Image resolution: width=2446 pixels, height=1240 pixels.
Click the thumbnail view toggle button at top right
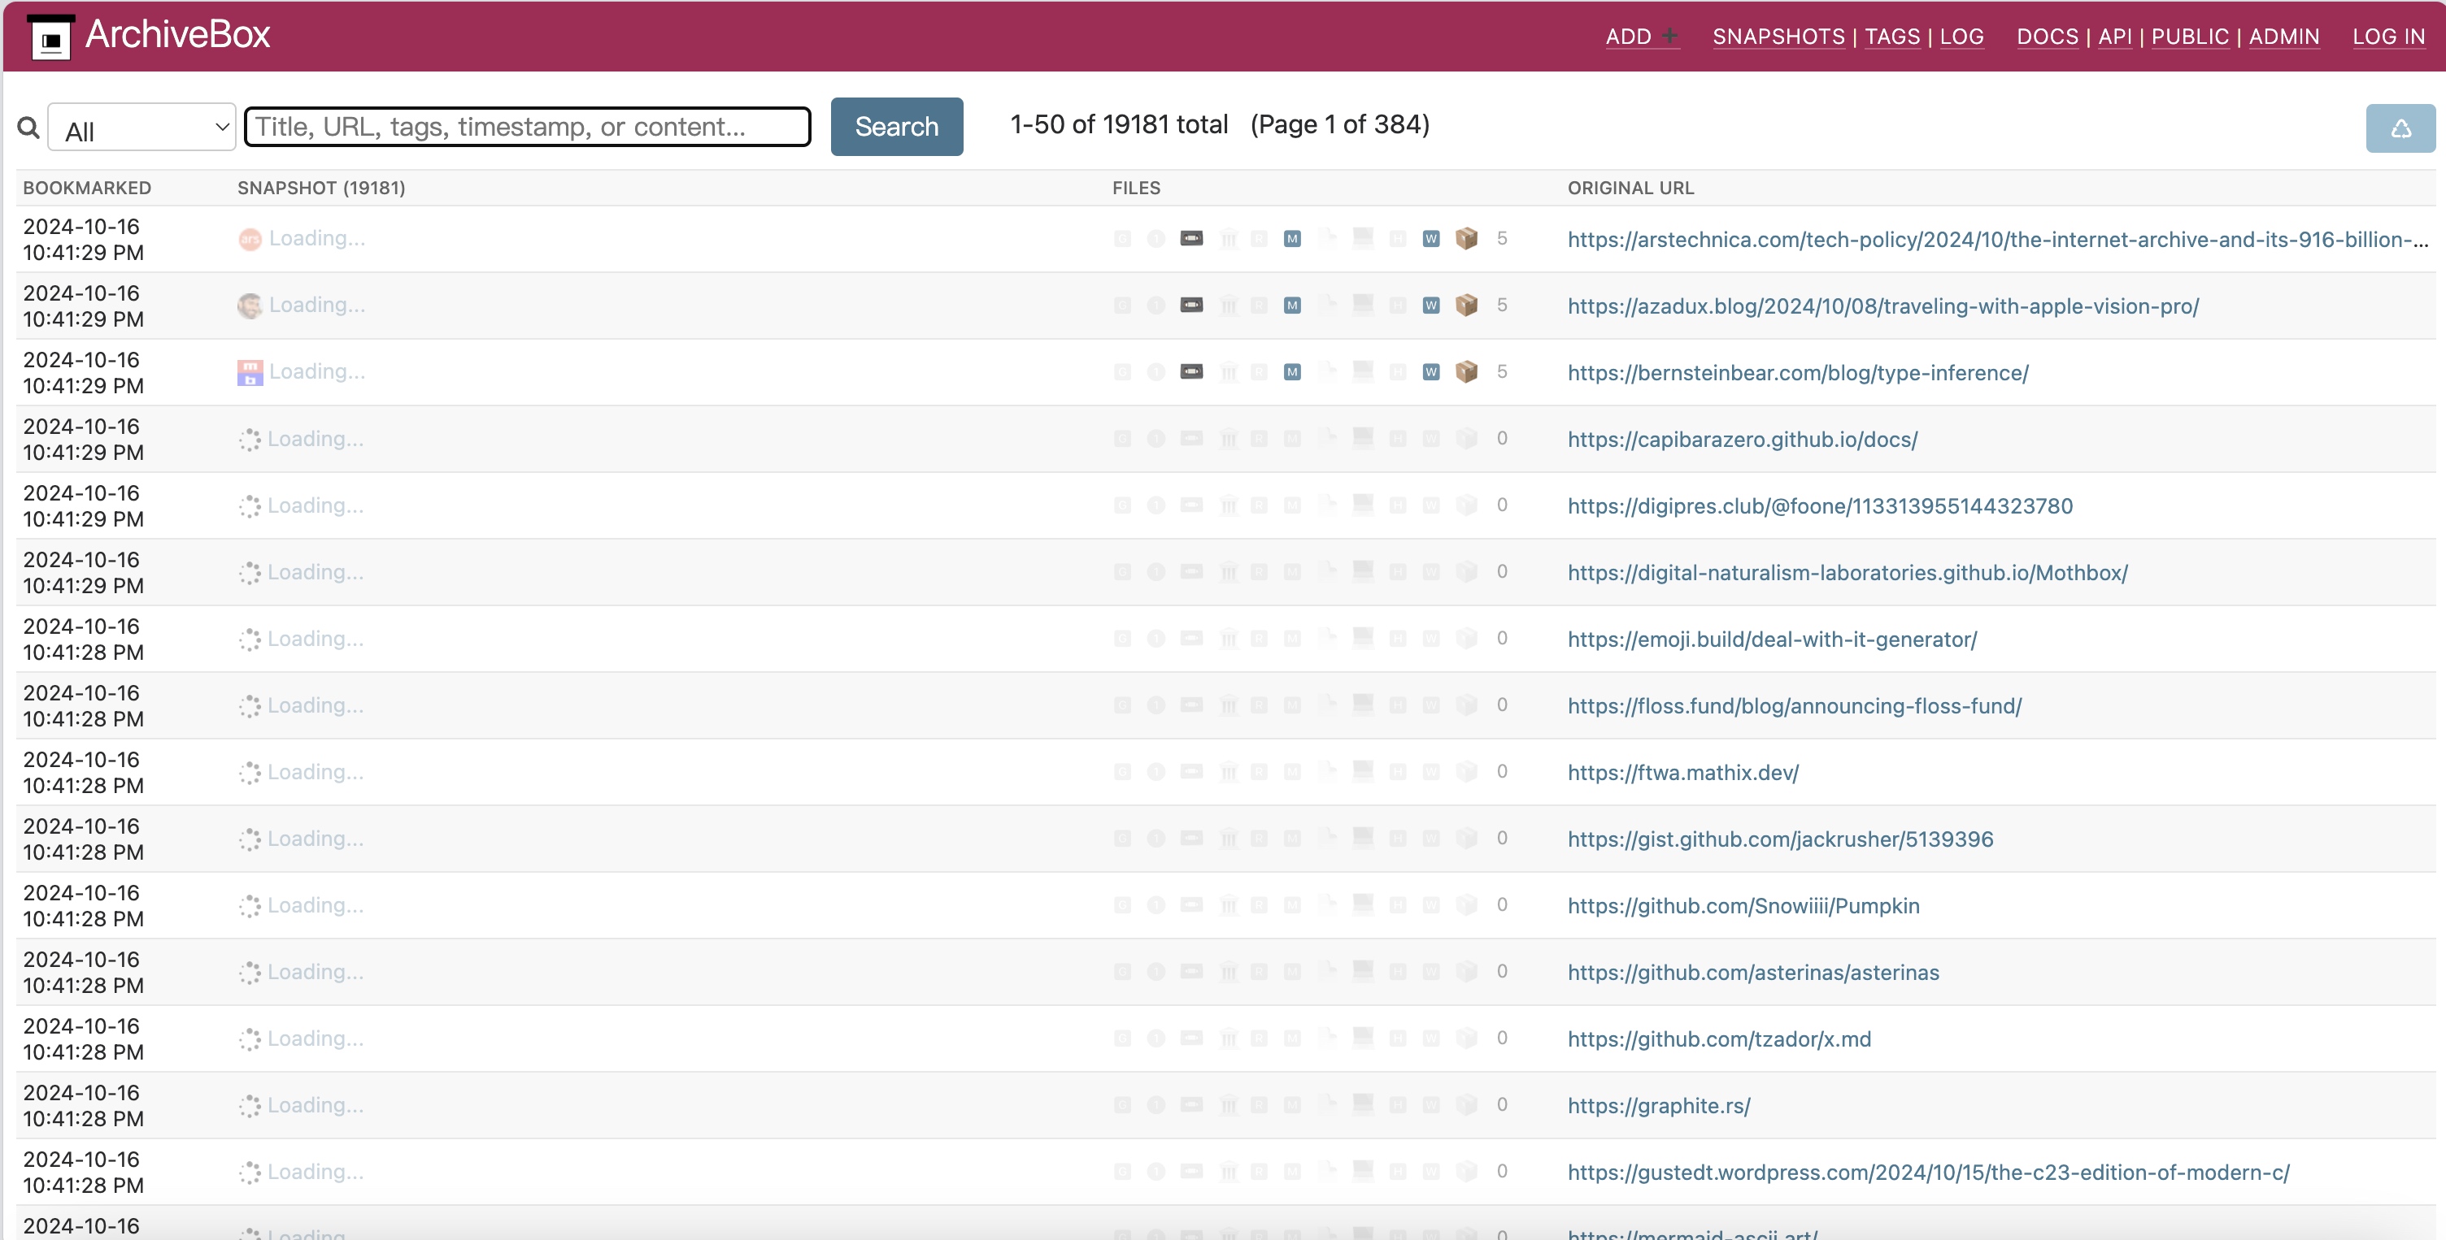tap(2400, 128)
